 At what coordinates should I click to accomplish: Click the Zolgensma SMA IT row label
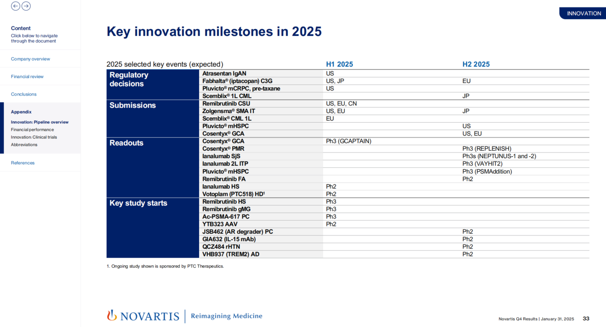(x=229, y=111)
